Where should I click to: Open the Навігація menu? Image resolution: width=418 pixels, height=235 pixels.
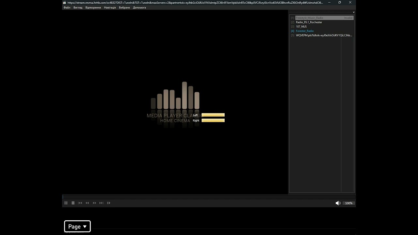[110, 8]
